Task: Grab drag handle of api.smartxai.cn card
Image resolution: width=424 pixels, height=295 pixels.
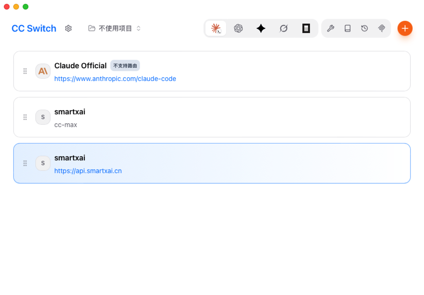Action: point(25,163)
